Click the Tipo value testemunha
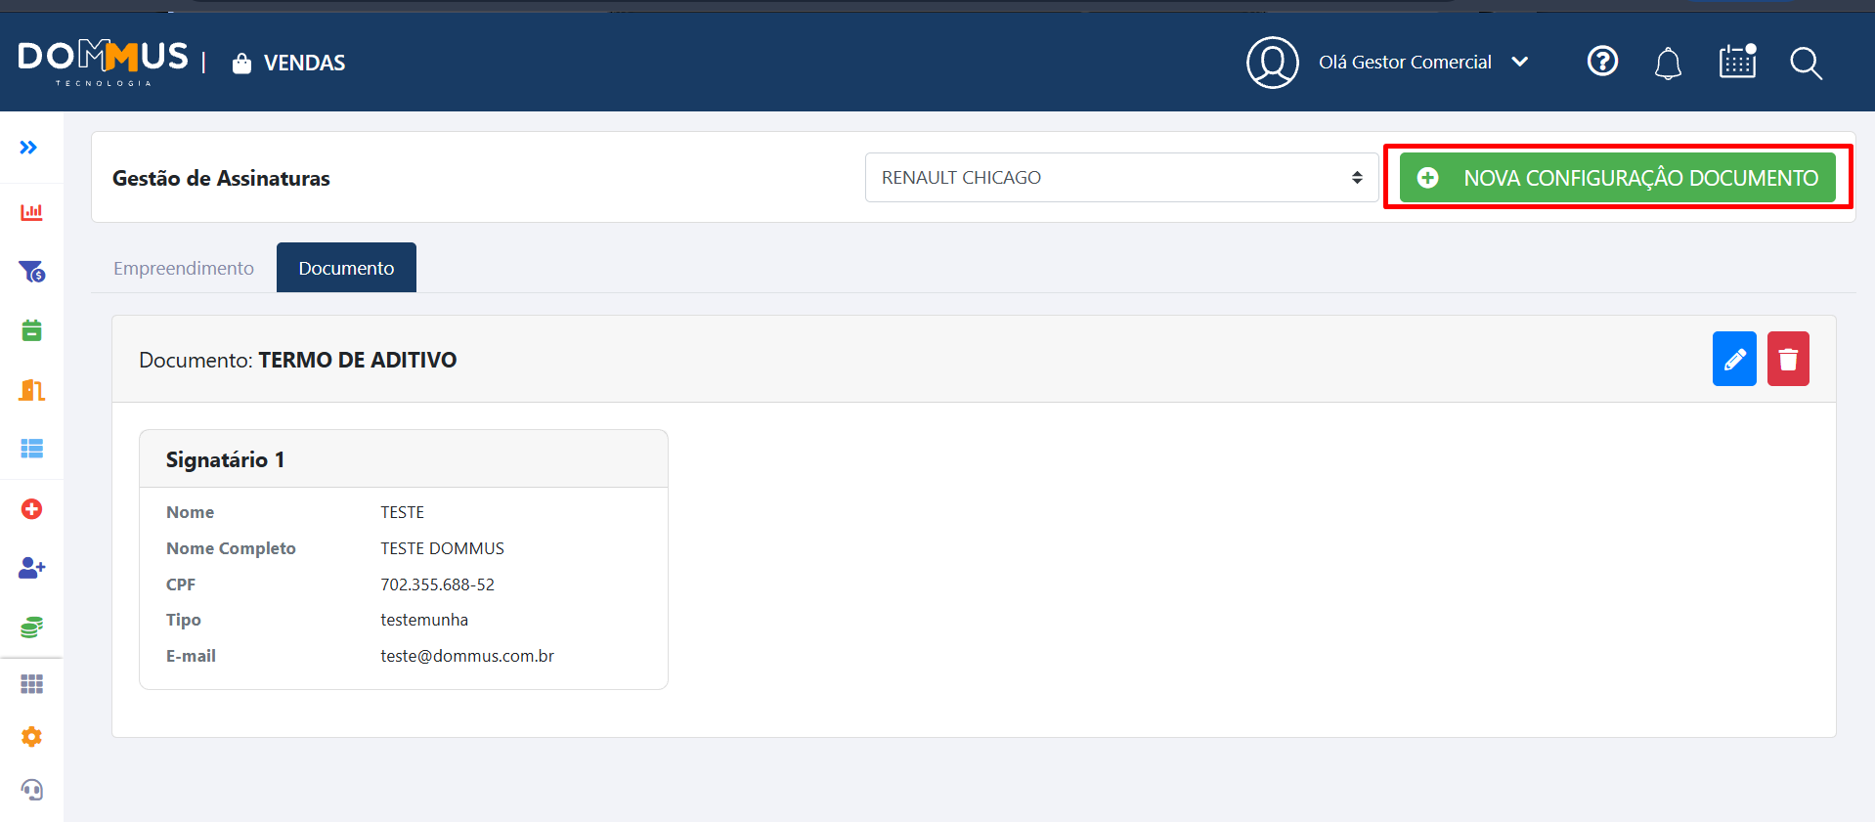 click(x=424, y=620)
